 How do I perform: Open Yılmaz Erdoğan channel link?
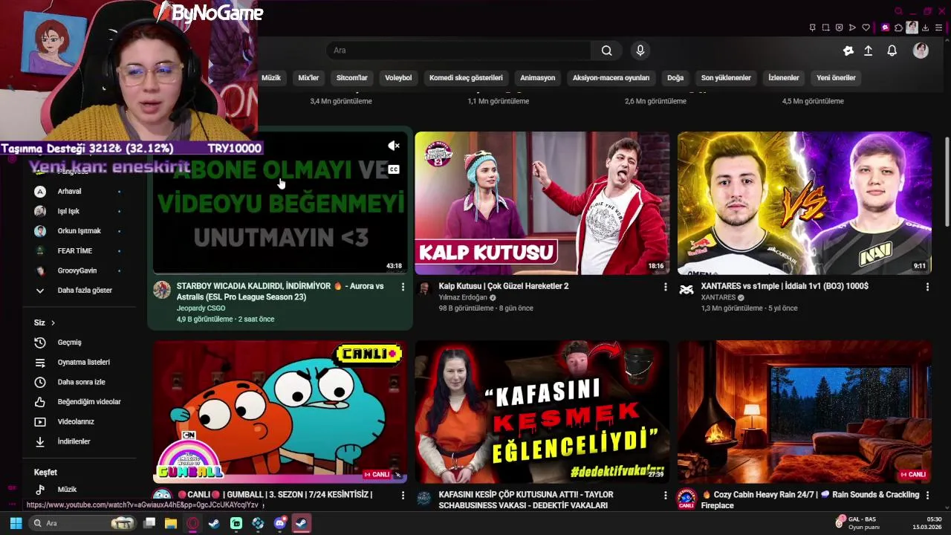point(463,298)
